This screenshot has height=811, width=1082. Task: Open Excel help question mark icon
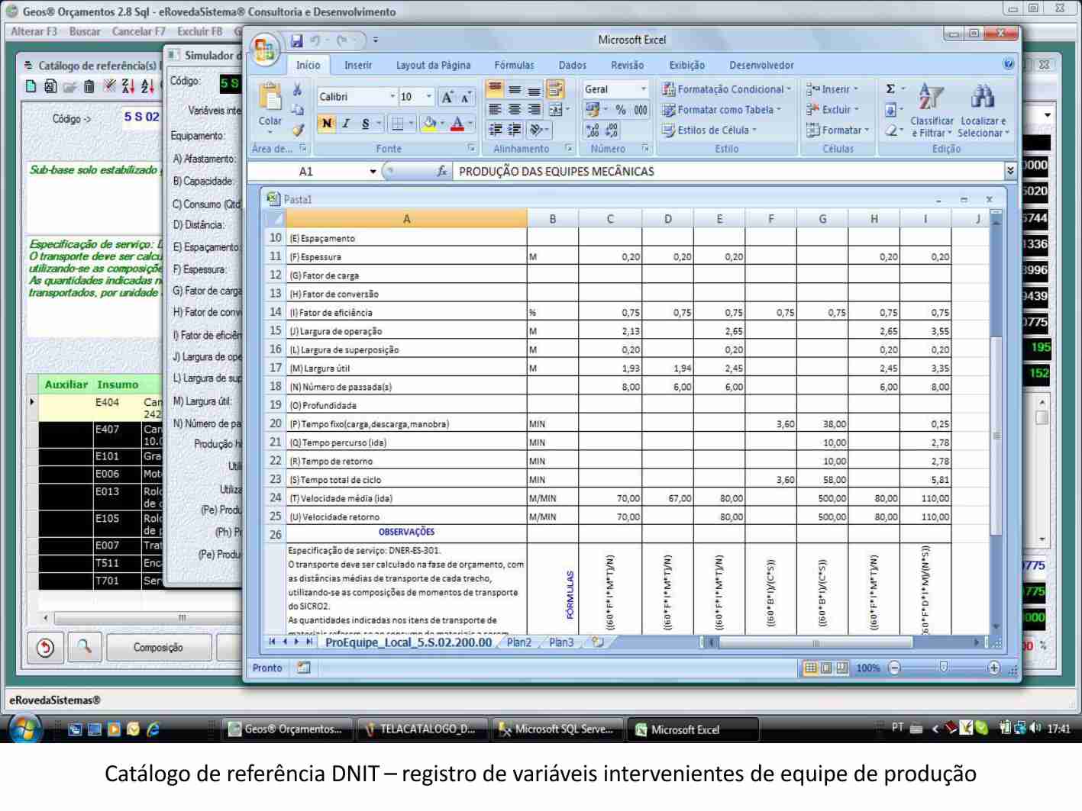pyautogui.click(x=1009, y=65)
